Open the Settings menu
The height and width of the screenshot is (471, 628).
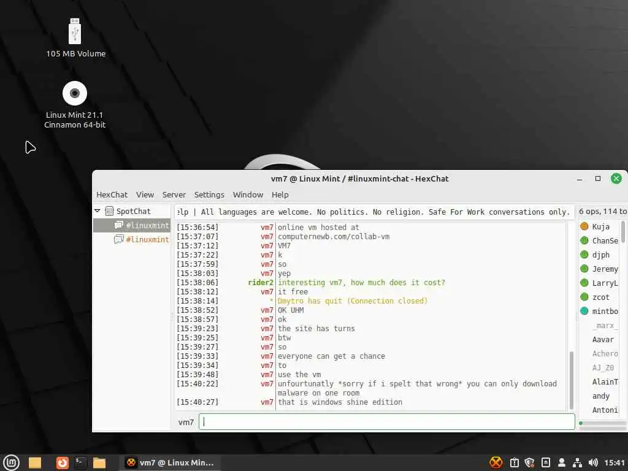[209, 194]
